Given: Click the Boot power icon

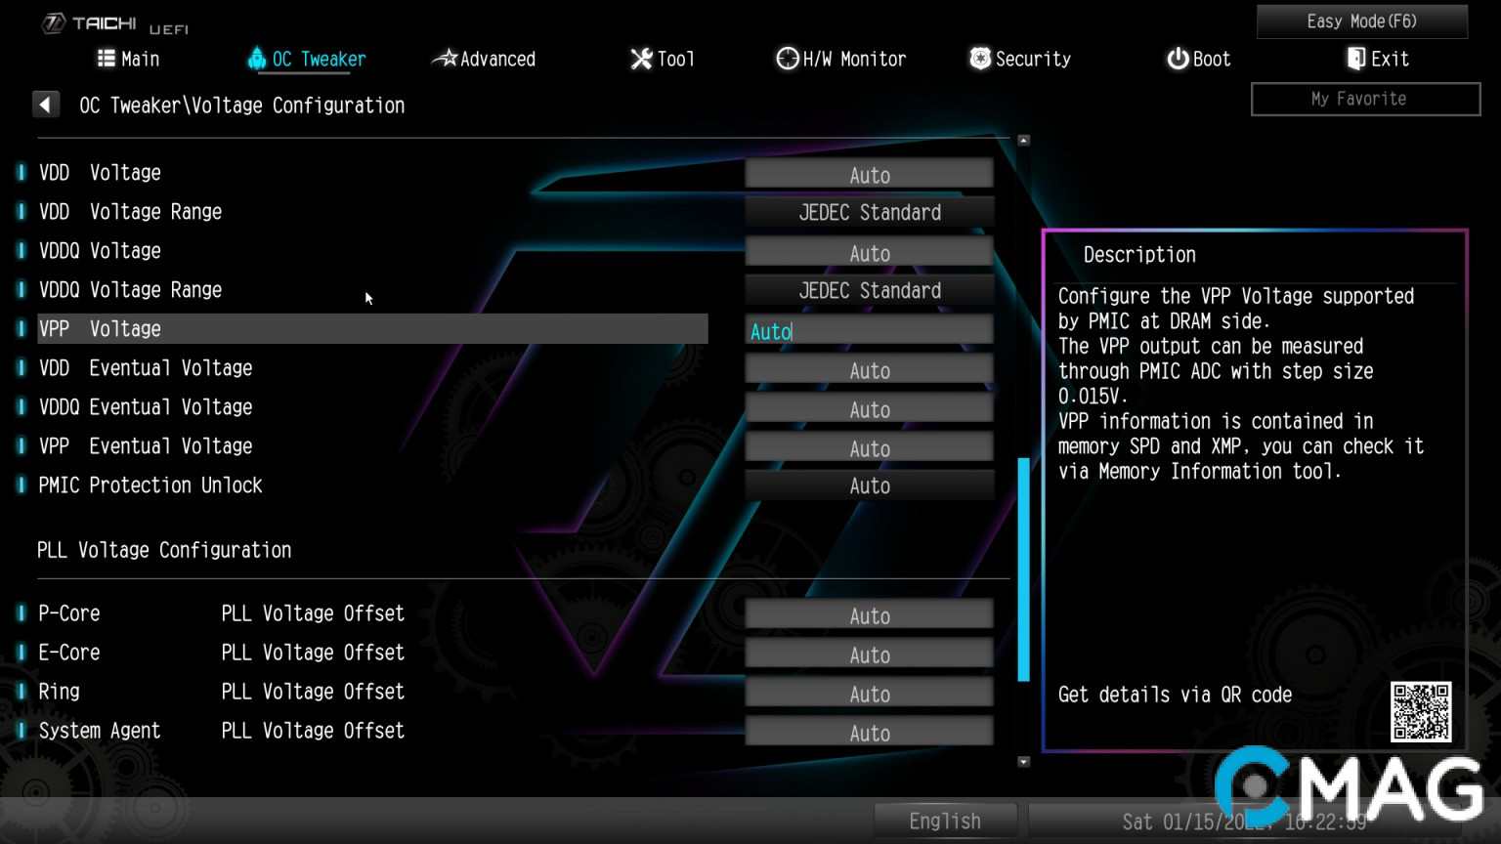Looking at the screenshot, I should click(1178, 59).
